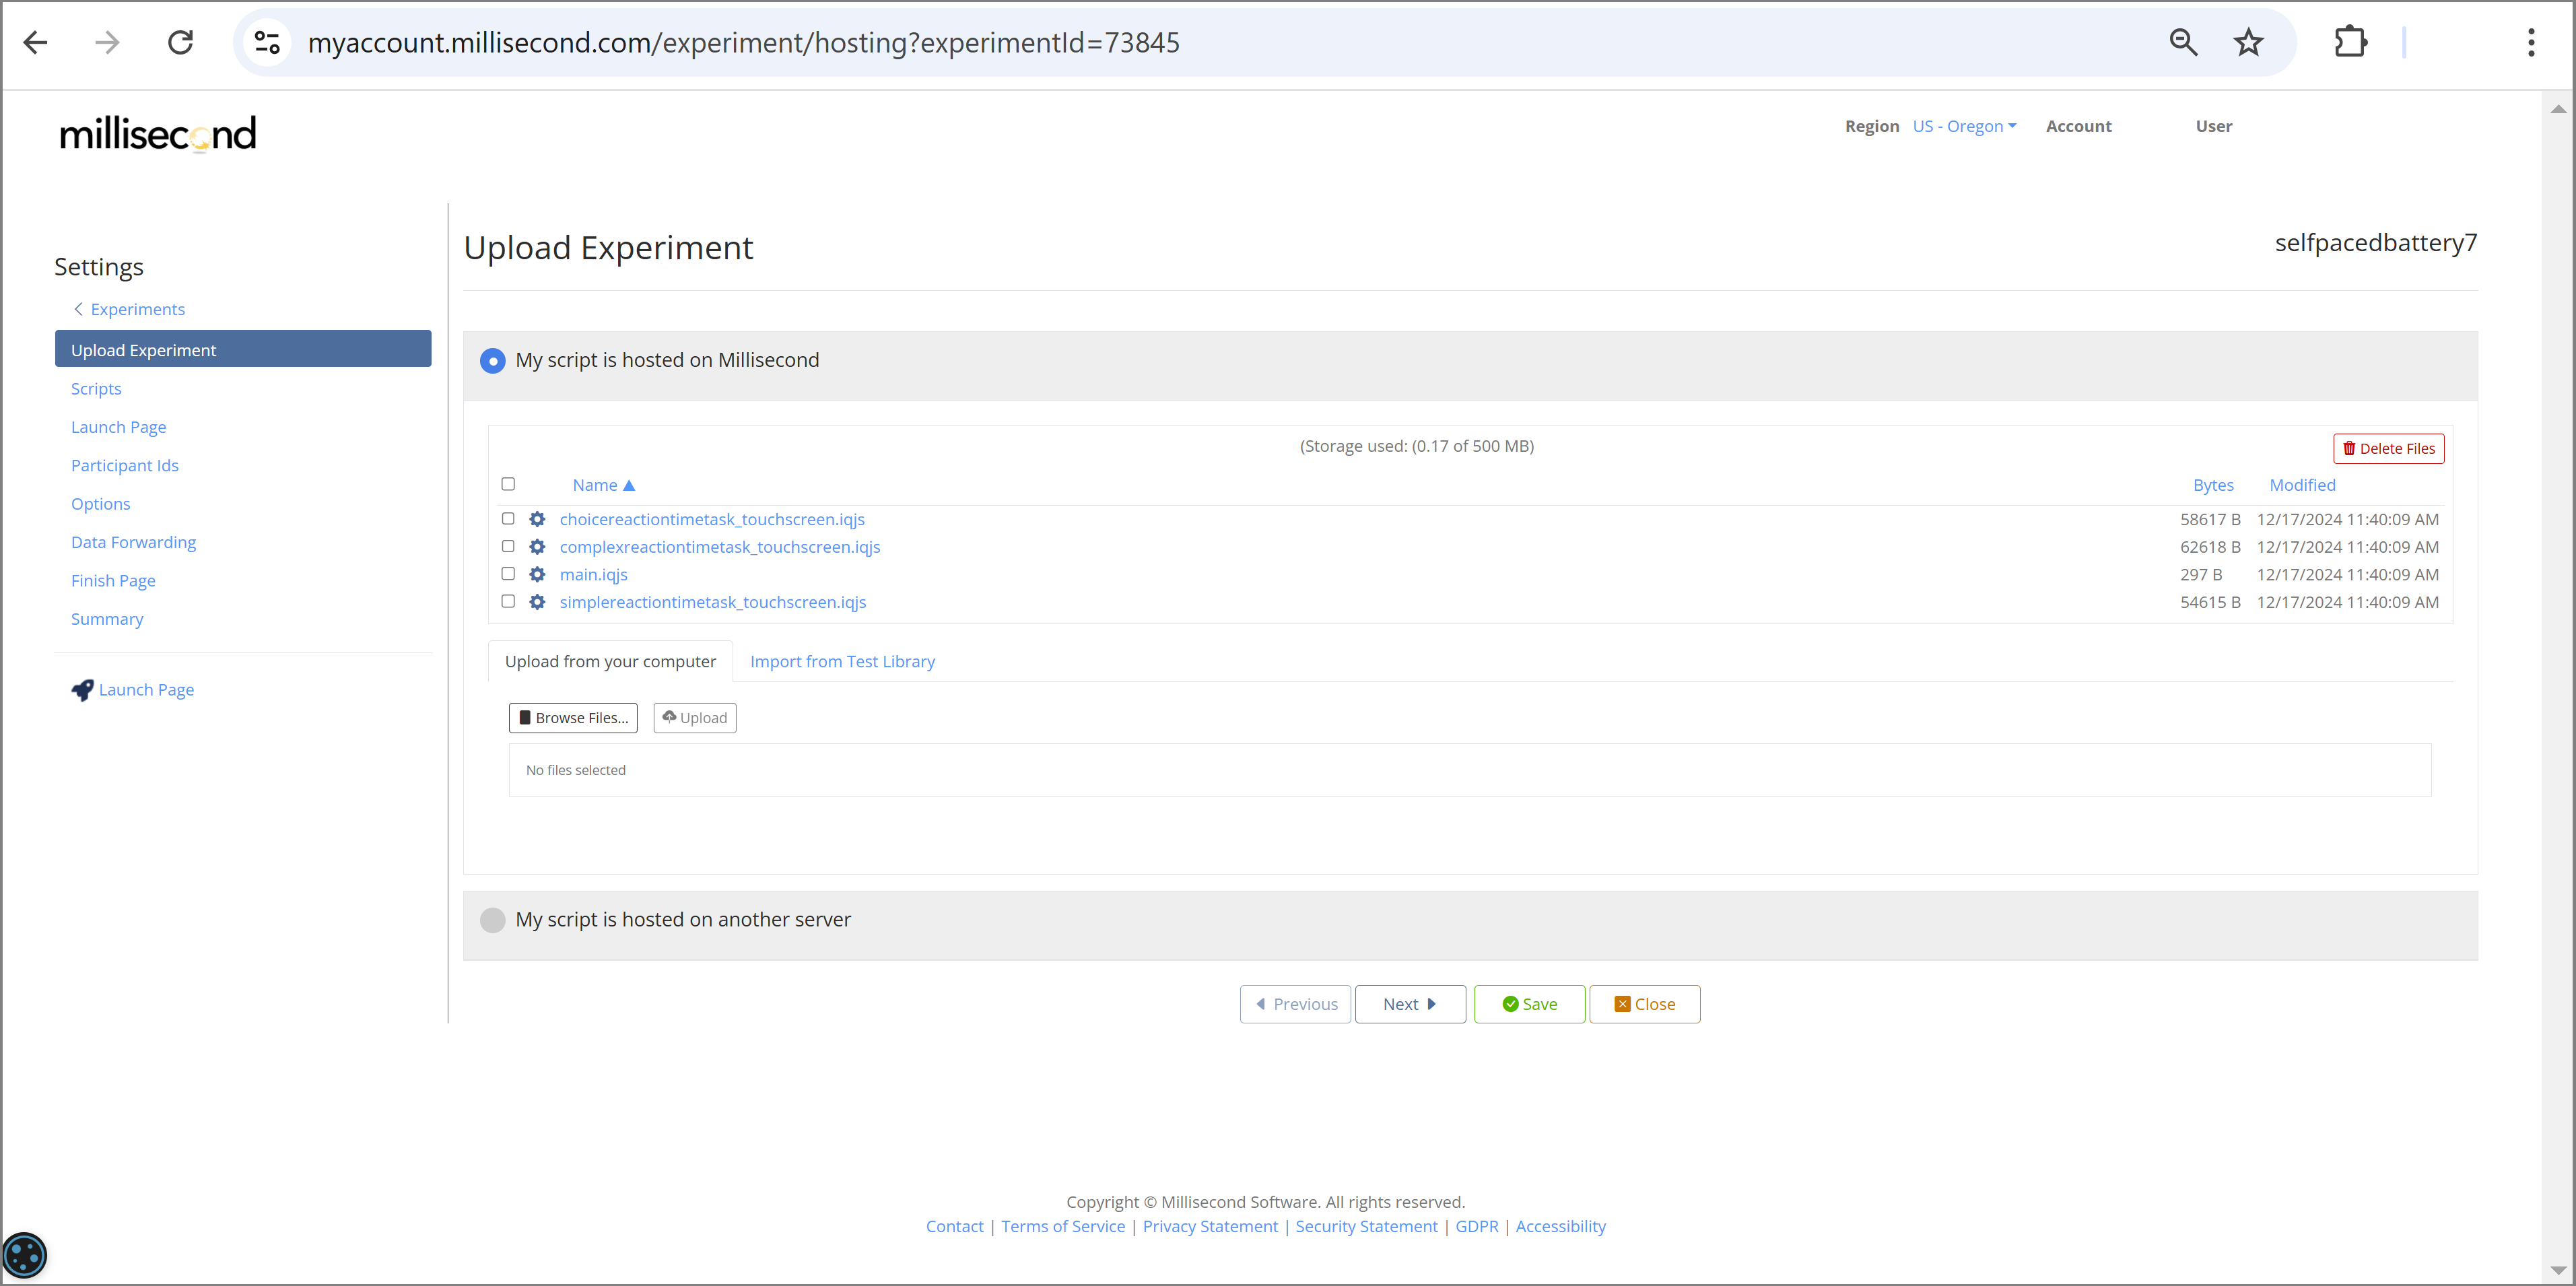Image resolution: width=2576 pixels, height=1286 pixels.
Task: Check the complexreactiontimetask_touchscreen.iqjs checkbox
Action: (x=508, y=547)
